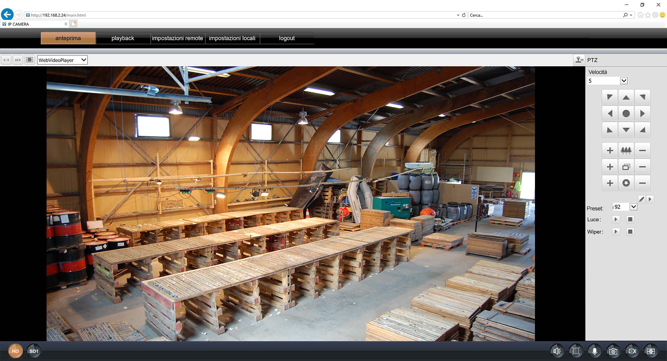Click the logout button

pyautogui.click(x=287, y=38)
